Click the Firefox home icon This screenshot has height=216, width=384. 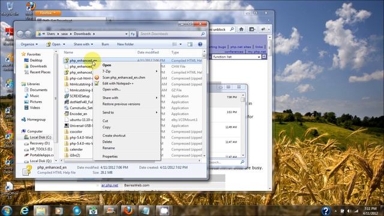(241, 29)
